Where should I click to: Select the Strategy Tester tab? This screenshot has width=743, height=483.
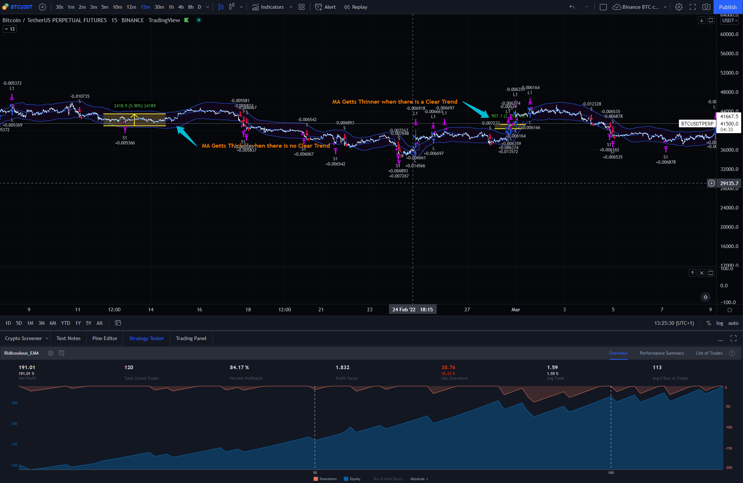146,338
